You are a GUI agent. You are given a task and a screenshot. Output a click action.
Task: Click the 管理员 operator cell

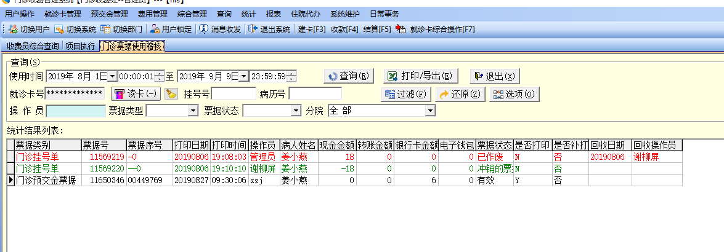264,157
